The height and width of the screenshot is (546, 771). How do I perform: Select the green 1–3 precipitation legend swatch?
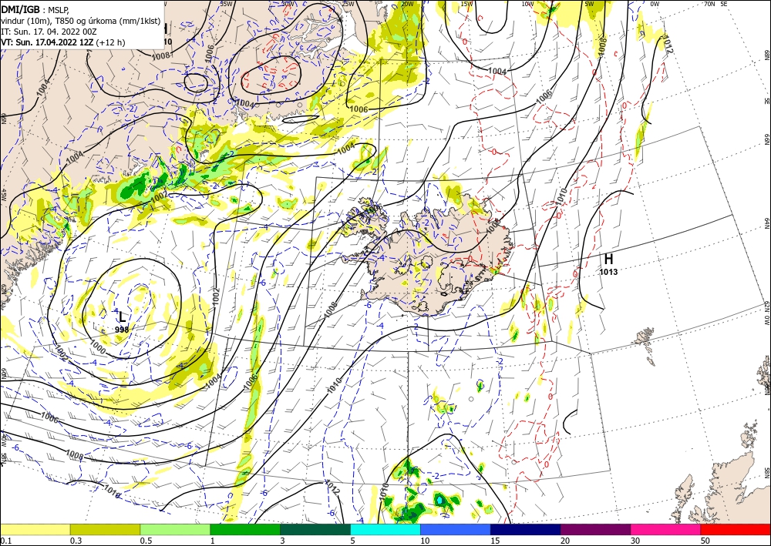[245, 529]
